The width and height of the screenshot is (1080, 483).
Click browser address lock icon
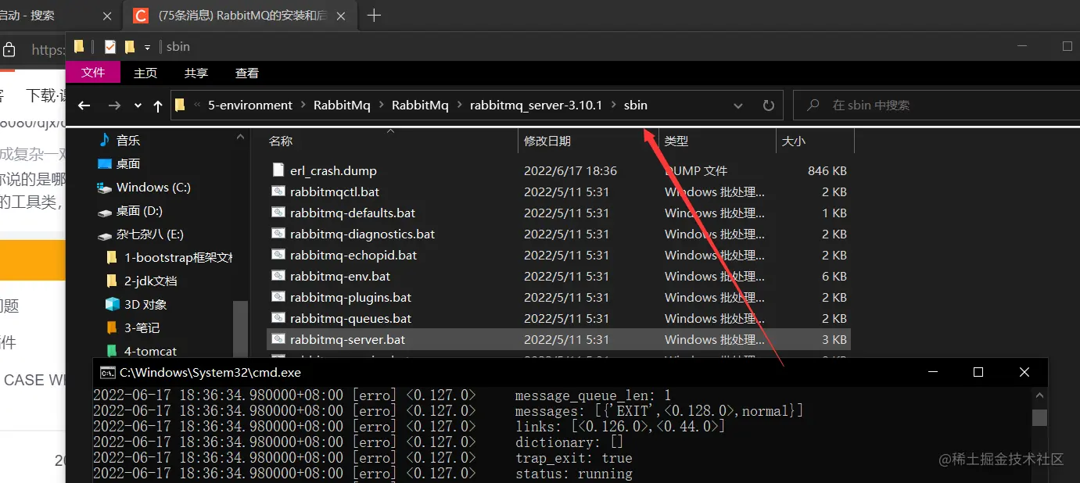pyautogui.click(x=9, y=50)
